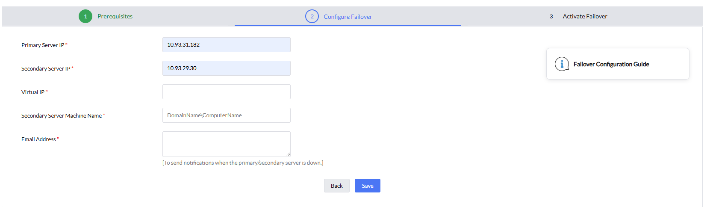Click the Secondary Server Machine Name input
This screenshot has height=207, width=707.
[x=227, y=115]
